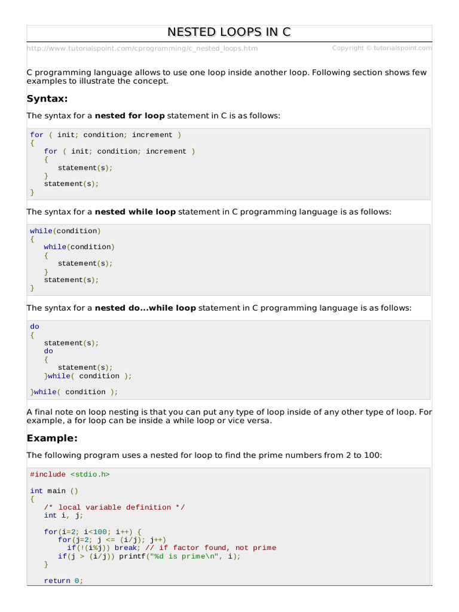Click the tutorialspoint.com page URL link
The height and width of the screenshot is (612, 459).
pyautogui.click(x=142, y=48)
